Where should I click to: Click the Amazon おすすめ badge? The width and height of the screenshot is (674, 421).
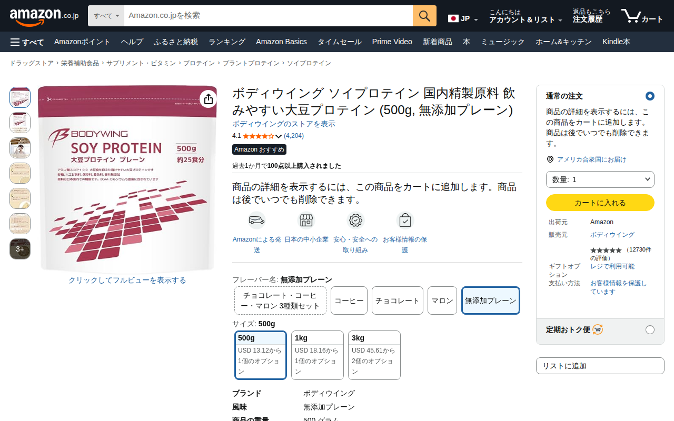[260, 149]
